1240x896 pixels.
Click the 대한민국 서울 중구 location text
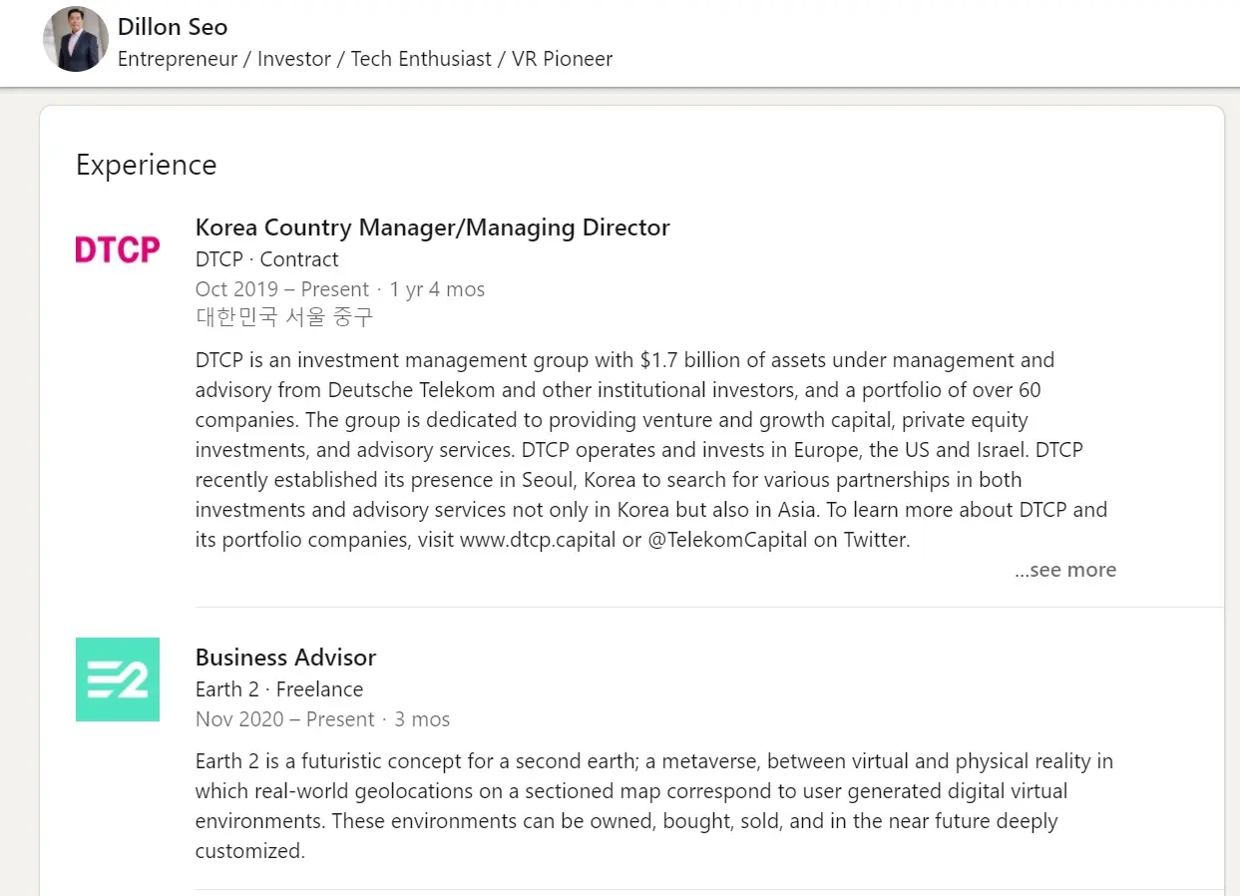point(283,317)
